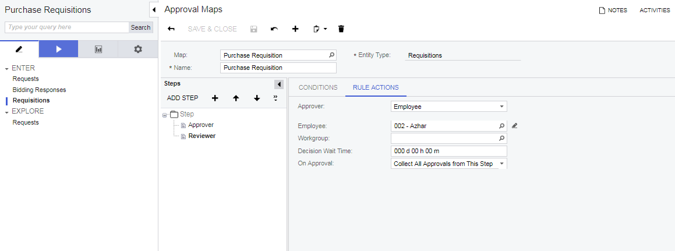This screenshot has width=675, height=251.
Task: Click the delete trash icon
Action: [341, 29]
